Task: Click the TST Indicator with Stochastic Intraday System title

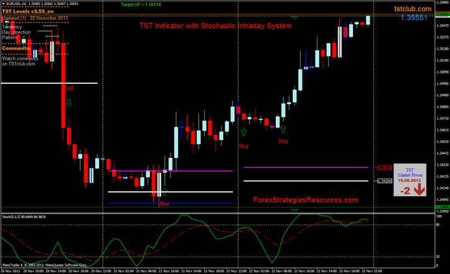Action: click(x=215, y=26)
